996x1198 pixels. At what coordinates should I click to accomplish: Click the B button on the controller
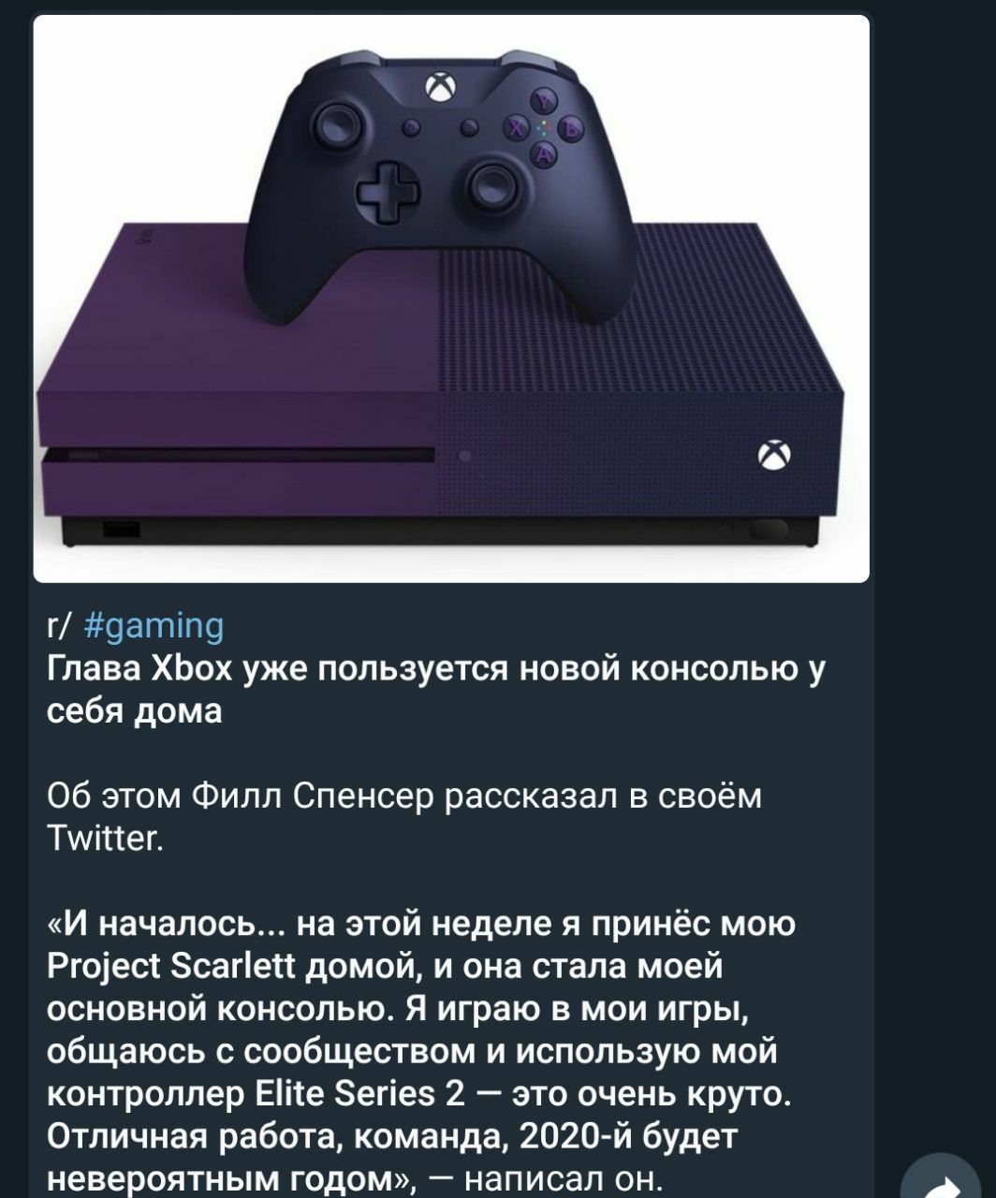pyautogui.click(x=569, y=128)
